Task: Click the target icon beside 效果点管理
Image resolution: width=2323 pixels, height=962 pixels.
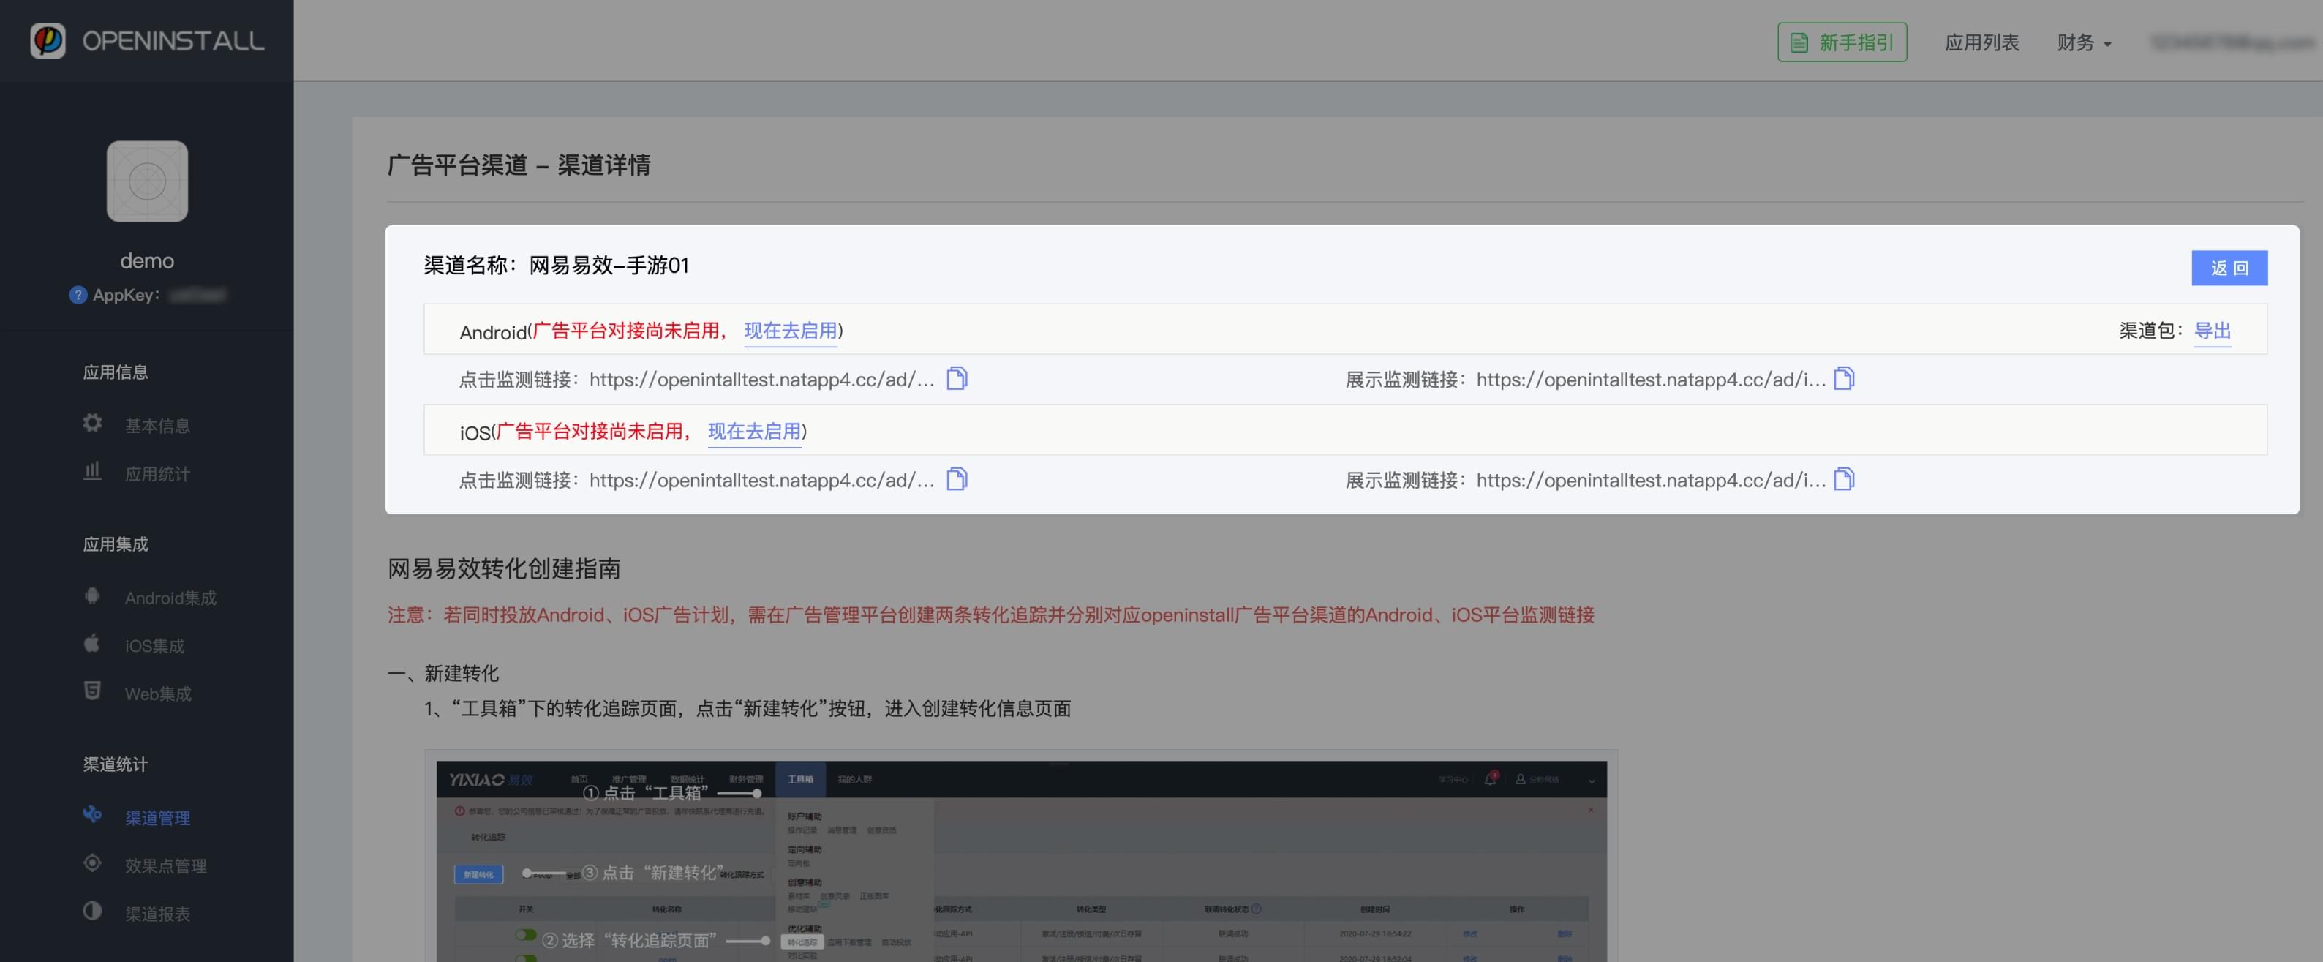Action: [92, 863]
